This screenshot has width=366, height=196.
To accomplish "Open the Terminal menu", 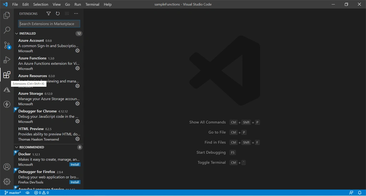I will pos(92,4).
